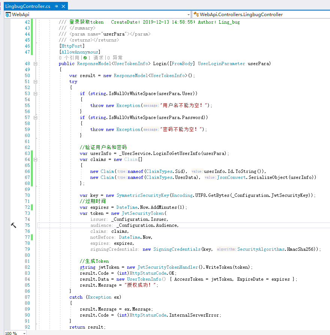330x335 pixels.
Task: Click the HttpPost attribute on line 46
Action: pyautogui.click(x=72, y=46)
